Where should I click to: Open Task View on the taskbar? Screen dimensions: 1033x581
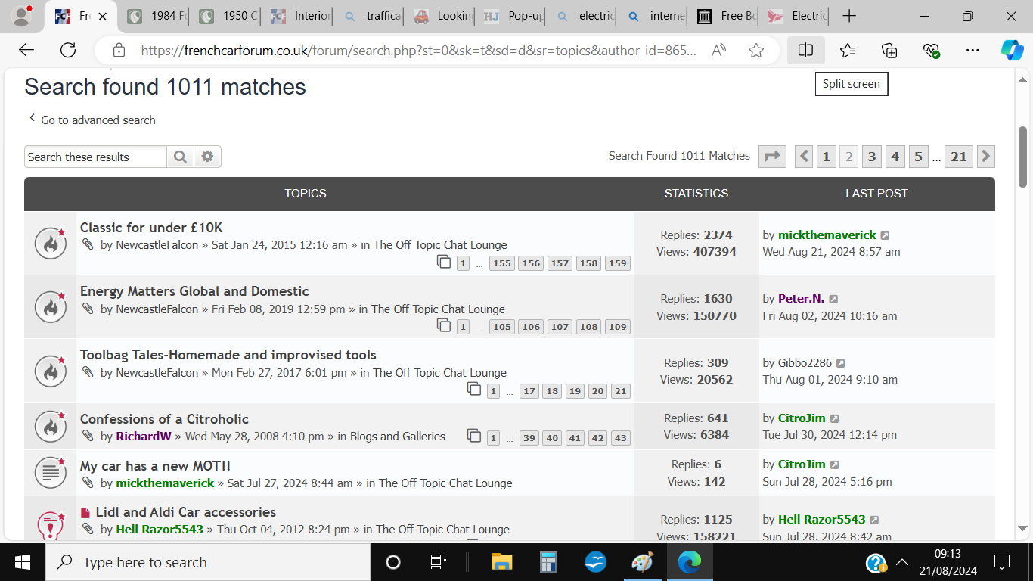438,562
